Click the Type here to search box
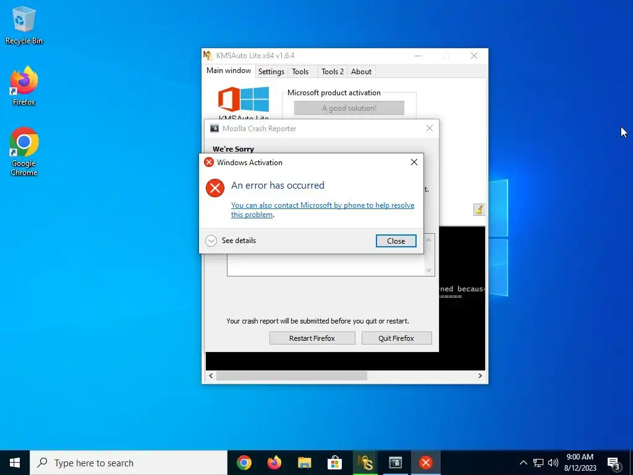Image resolution: width=633 pixels, height=475 pixels. coord(129,463)
